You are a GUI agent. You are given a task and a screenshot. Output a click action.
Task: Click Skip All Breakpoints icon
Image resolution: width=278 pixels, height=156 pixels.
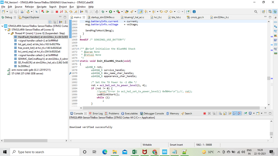[36, 12]
